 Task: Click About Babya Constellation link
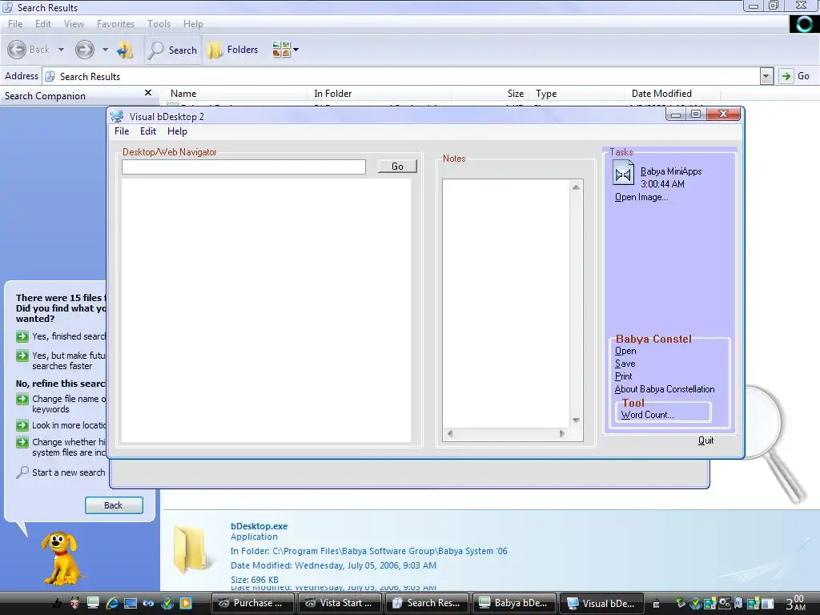pyautogui.click(x=665, y=389)
